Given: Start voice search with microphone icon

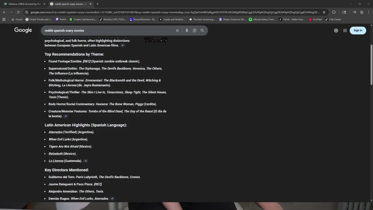Looking at the screenshot, I should (x=187, y=31).
